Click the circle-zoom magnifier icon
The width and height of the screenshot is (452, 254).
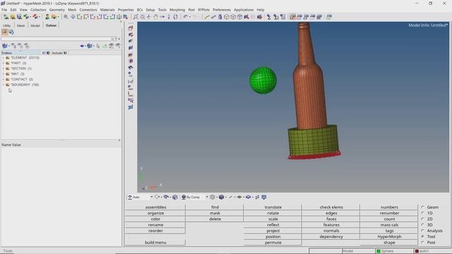[x=143, y=17]
